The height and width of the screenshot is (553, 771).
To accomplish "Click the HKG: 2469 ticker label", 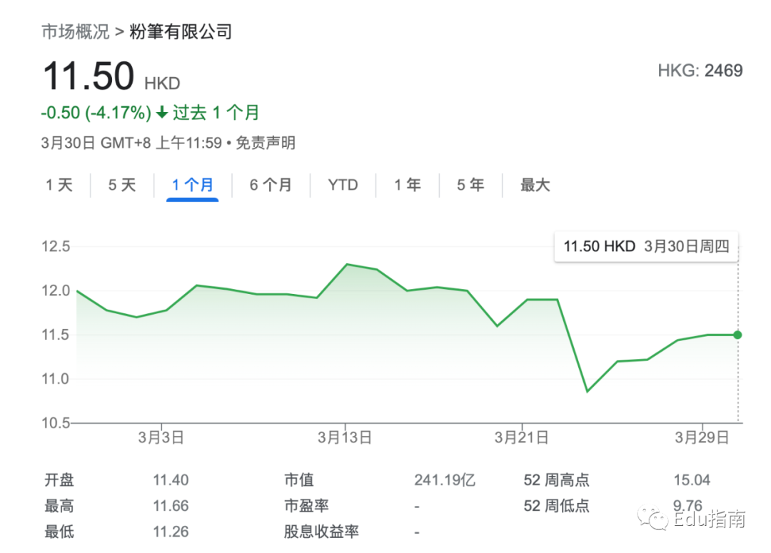I will (700, 71).
